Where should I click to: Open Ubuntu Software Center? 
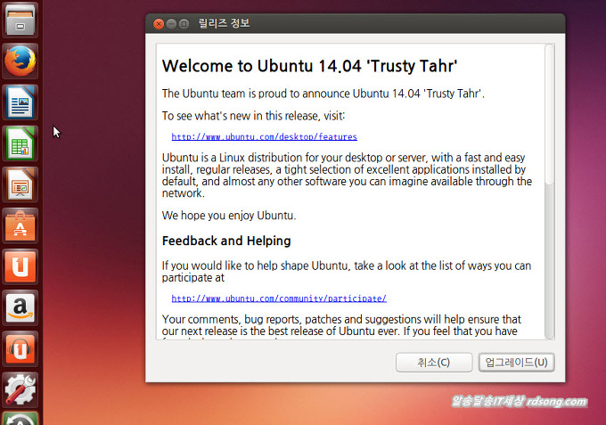click(20, 226)
